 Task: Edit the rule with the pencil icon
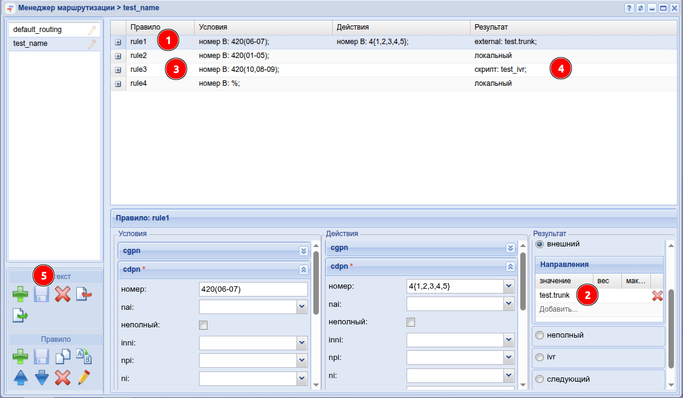pos(83,378)
